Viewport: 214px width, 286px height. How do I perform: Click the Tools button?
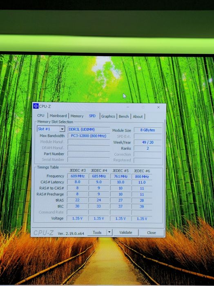97,232
